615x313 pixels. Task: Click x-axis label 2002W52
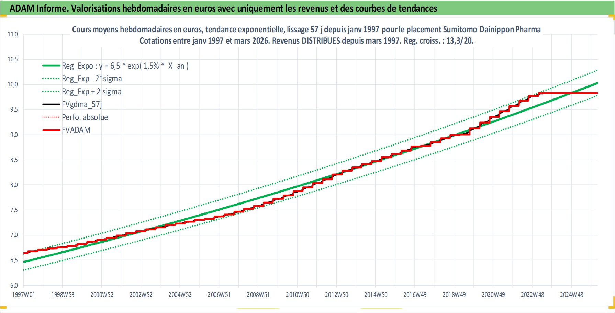141,295
